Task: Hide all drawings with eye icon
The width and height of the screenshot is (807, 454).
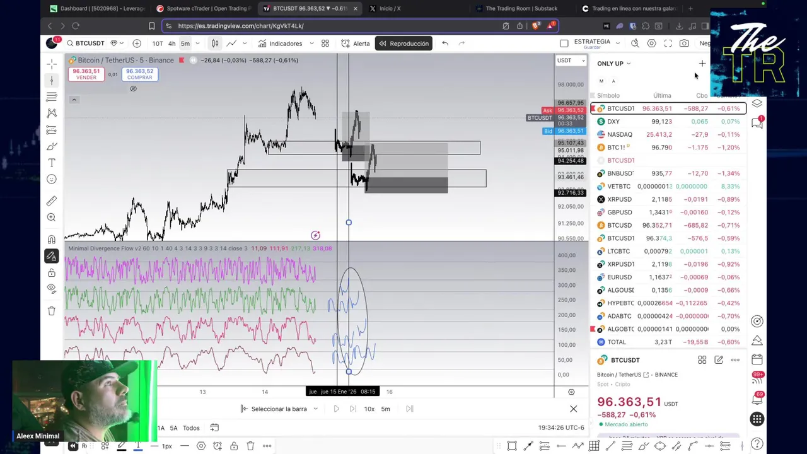Action: coord(52,289)
